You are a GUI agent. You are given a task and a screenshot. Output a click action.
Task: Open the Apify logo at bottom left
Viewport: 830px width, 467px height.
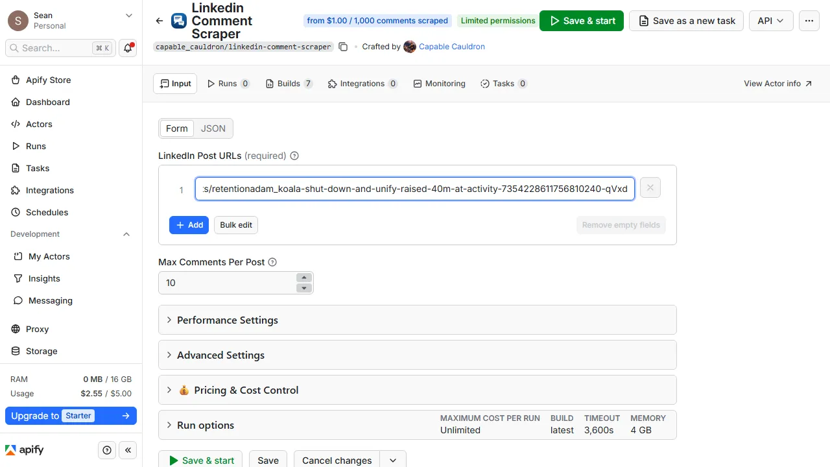(25, 450)
